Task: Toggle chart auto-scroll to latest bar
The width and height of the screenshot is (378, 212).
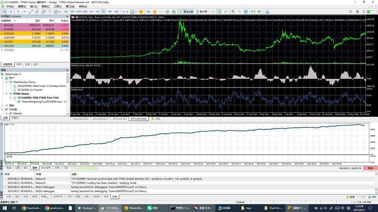Action: click(x=253, y=11)
